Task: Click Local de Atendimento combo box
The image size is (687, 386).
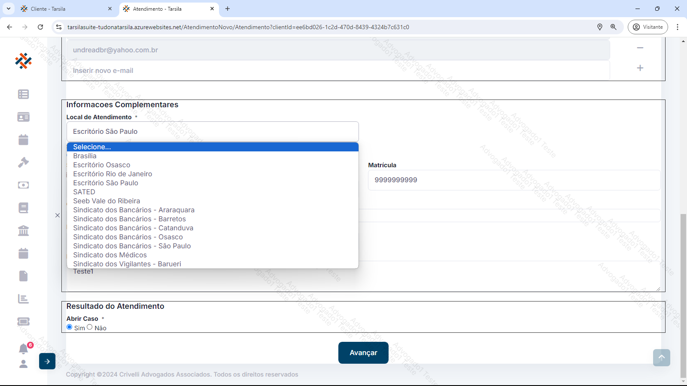Action: [213, 132]
